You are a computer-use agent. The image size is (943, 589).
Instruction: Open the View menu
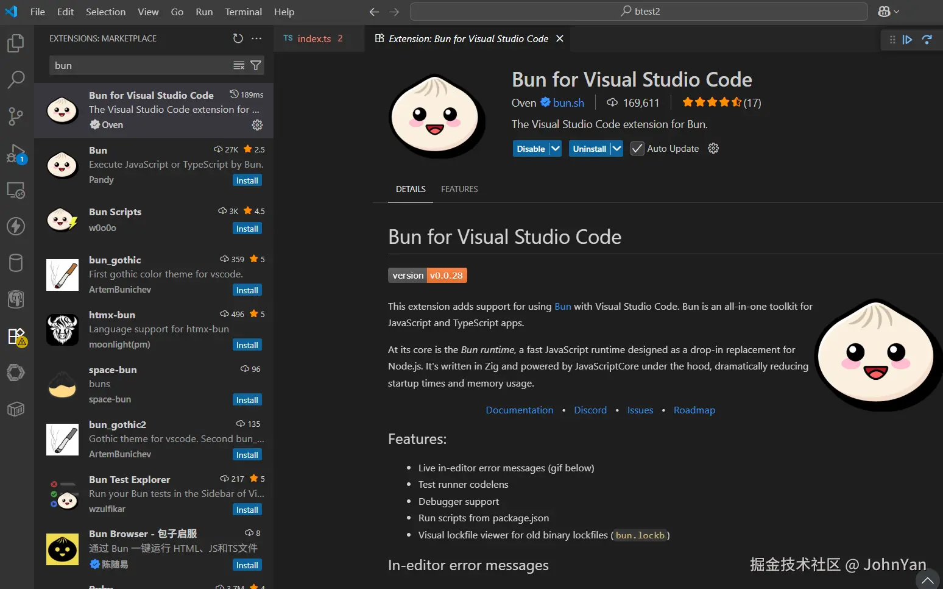[x=148, y=12]
